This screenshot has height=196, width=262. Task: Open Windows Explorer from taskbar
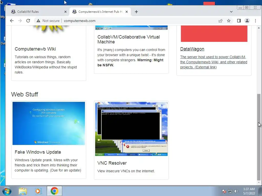(x=23, y=191)
